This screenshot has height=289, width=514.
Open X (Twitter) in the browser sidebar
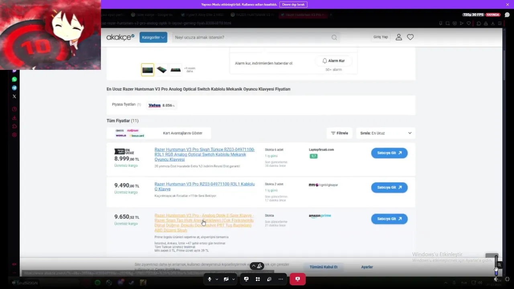(x=14, y=96)
